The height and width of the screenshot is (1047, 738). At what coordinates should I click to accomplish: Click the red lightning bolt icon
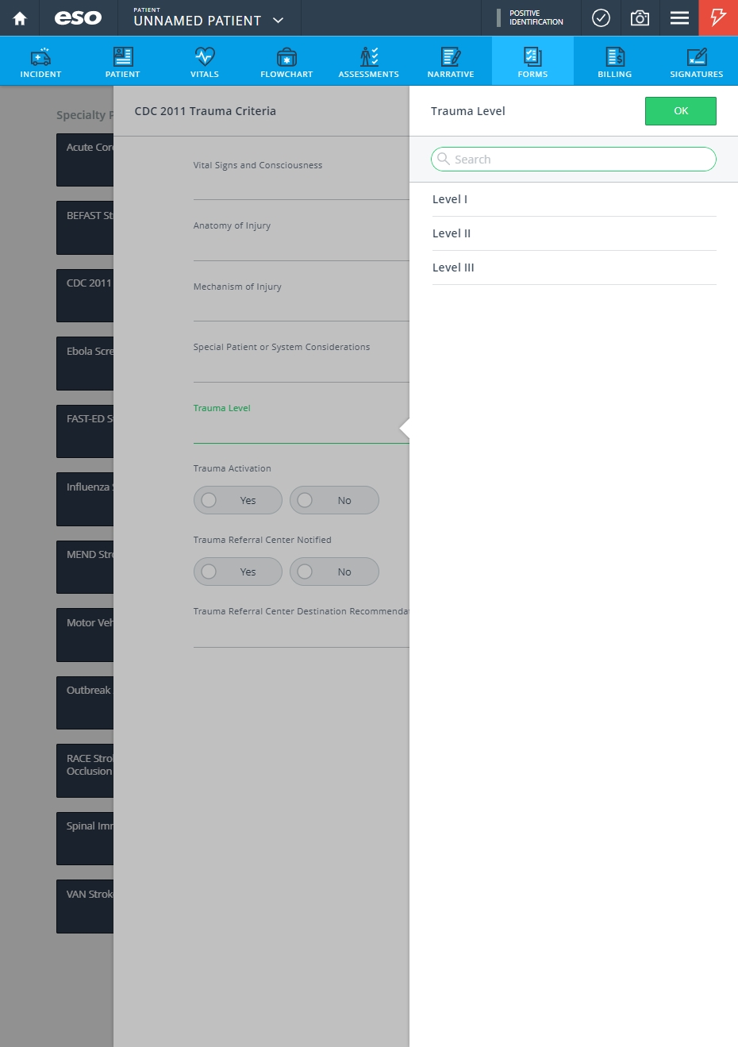click(x=718, y=17)
